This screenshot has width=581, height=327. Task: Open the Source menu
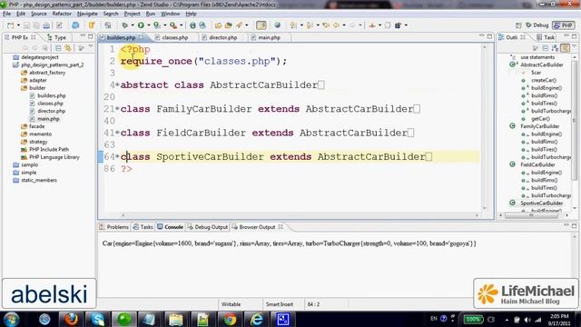(39, 14)
